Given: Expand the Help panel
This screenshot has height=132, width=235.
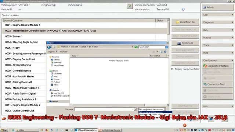Looking at the screenshot, I should coord(218,53).
